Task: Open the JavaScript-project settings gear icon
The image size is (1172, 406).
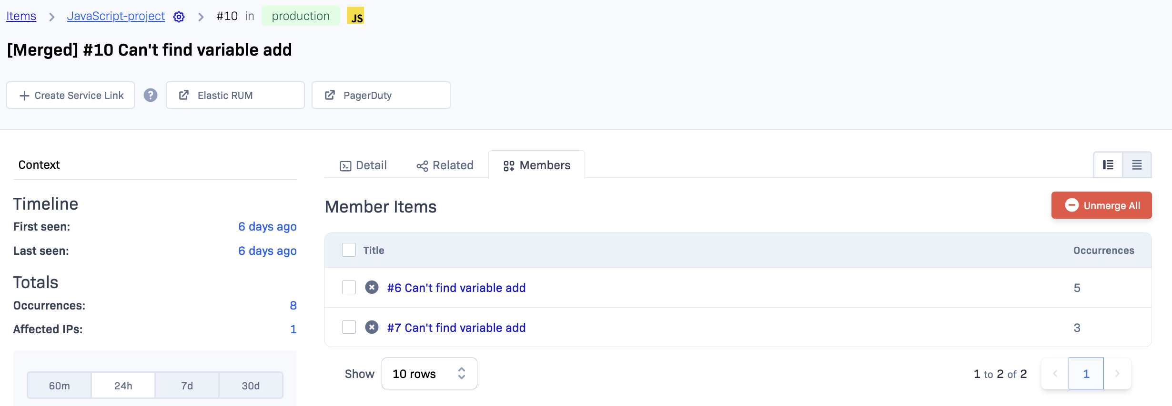Action: [x=179, y=17]
